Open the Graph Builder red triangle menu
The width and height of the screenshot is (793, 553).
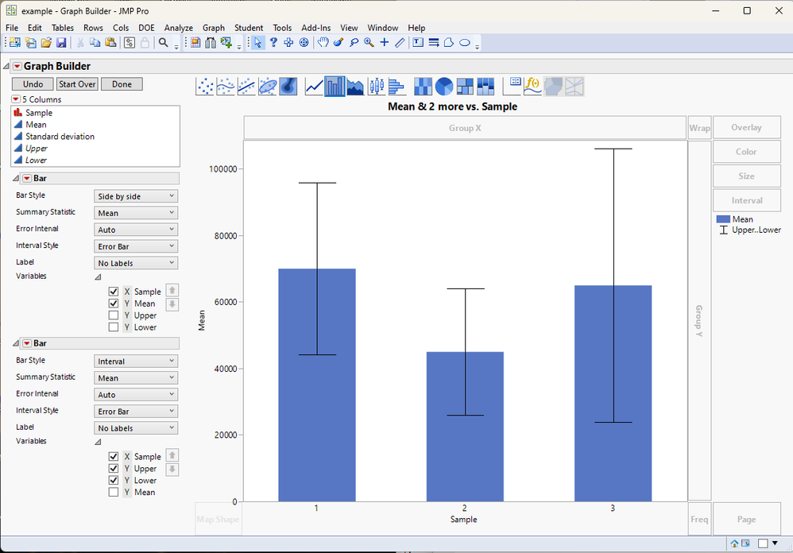click(x=17, y=66)
